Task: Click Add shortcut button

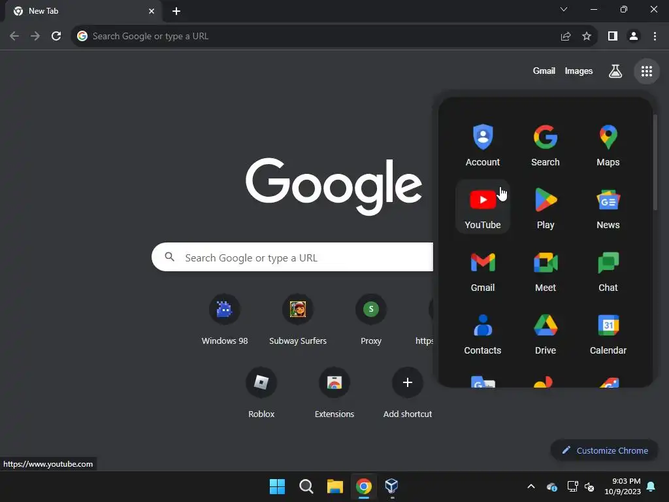Action: tap(408, 393)
